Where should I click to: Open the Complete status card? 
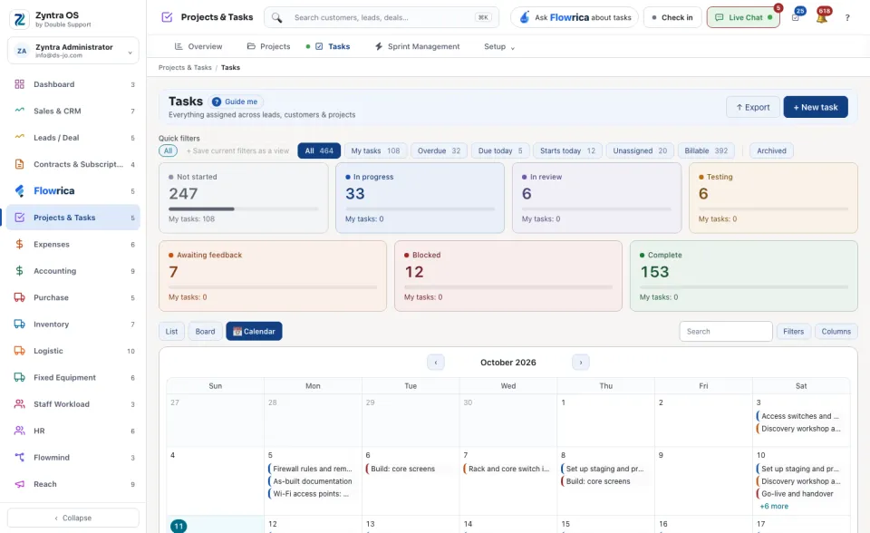point(743,276)
